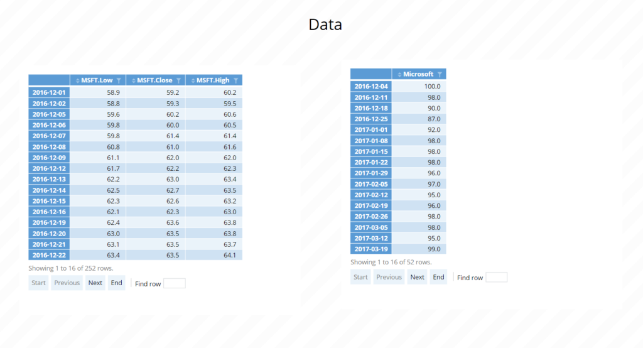This screenshot has width=643, height=348.
Task: Click the MSFT.High column filter icon
Action: point(236,80)
